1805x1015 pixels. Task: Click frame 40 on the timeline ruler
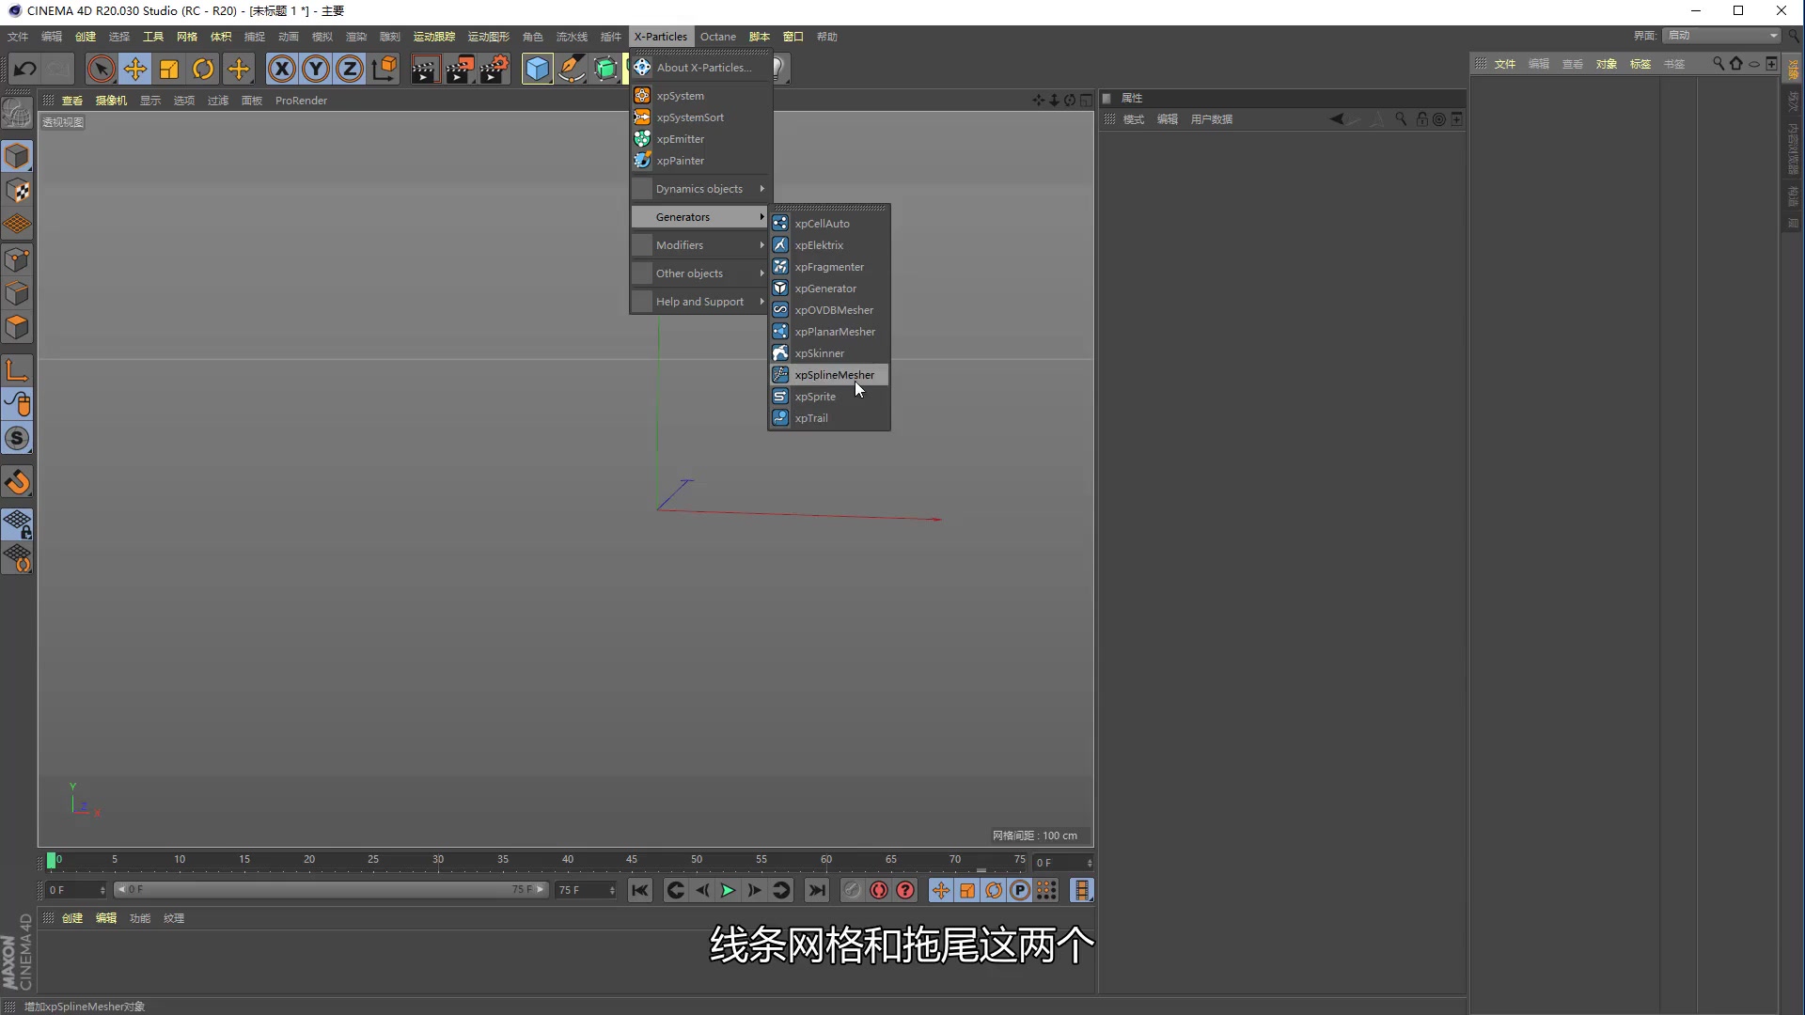[x=568, y=860]
